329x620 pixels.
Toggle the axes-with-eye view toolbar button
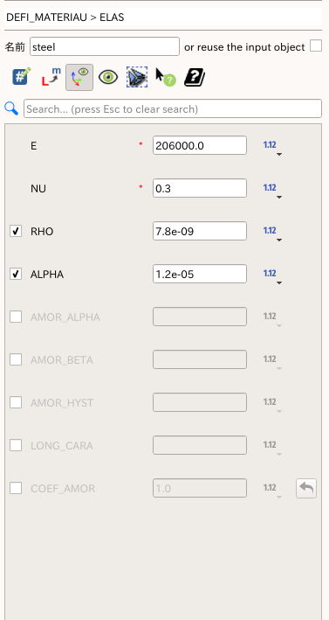click(79, 77)
